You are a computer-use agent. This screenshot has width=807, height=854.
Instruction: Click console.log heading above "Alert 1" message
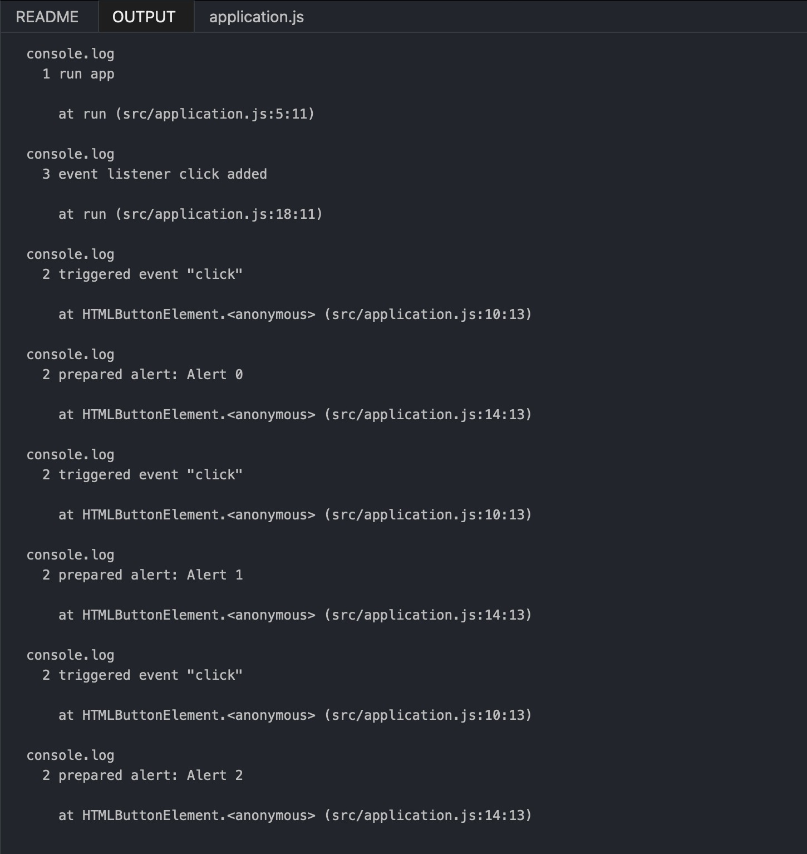click(x=70, y=555)
